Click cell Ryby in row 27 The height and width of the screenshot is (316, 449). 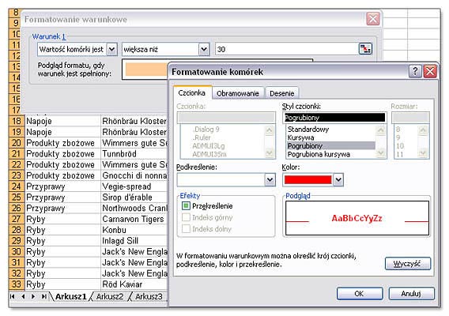click(62, 219)
